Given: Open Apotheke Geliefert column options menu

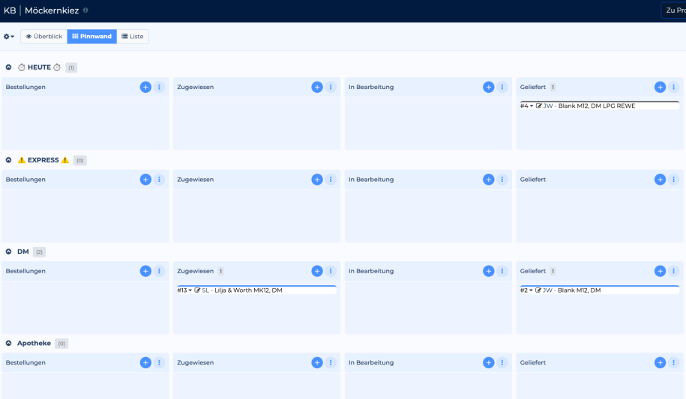Looking at the screenshot, I should [674, 363].
